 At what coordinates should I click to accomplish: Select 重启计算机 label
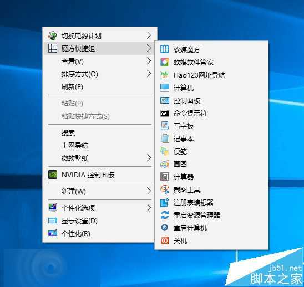190,228
